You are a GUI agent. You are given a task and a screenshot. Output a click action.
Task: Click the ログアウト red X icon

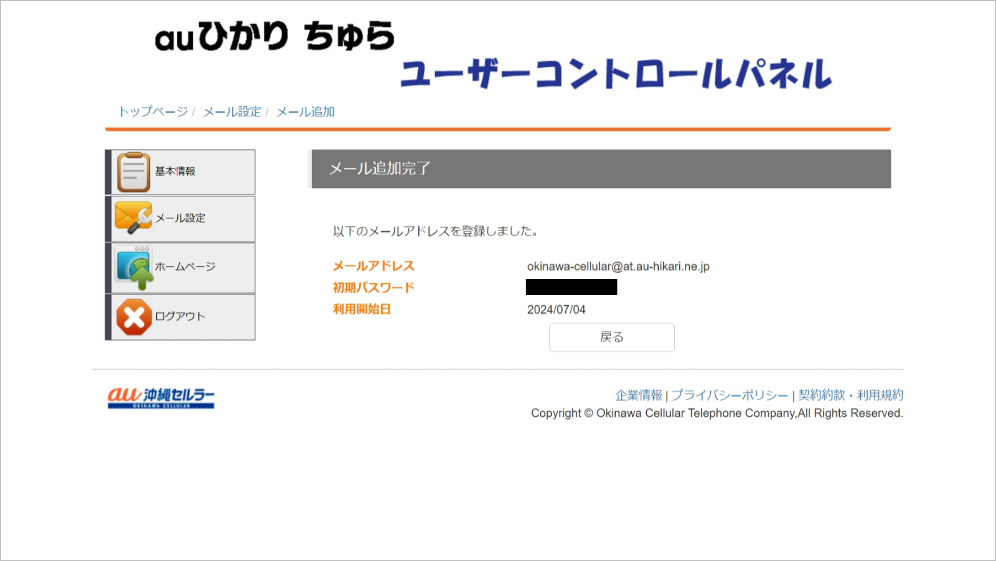point(134,317)
